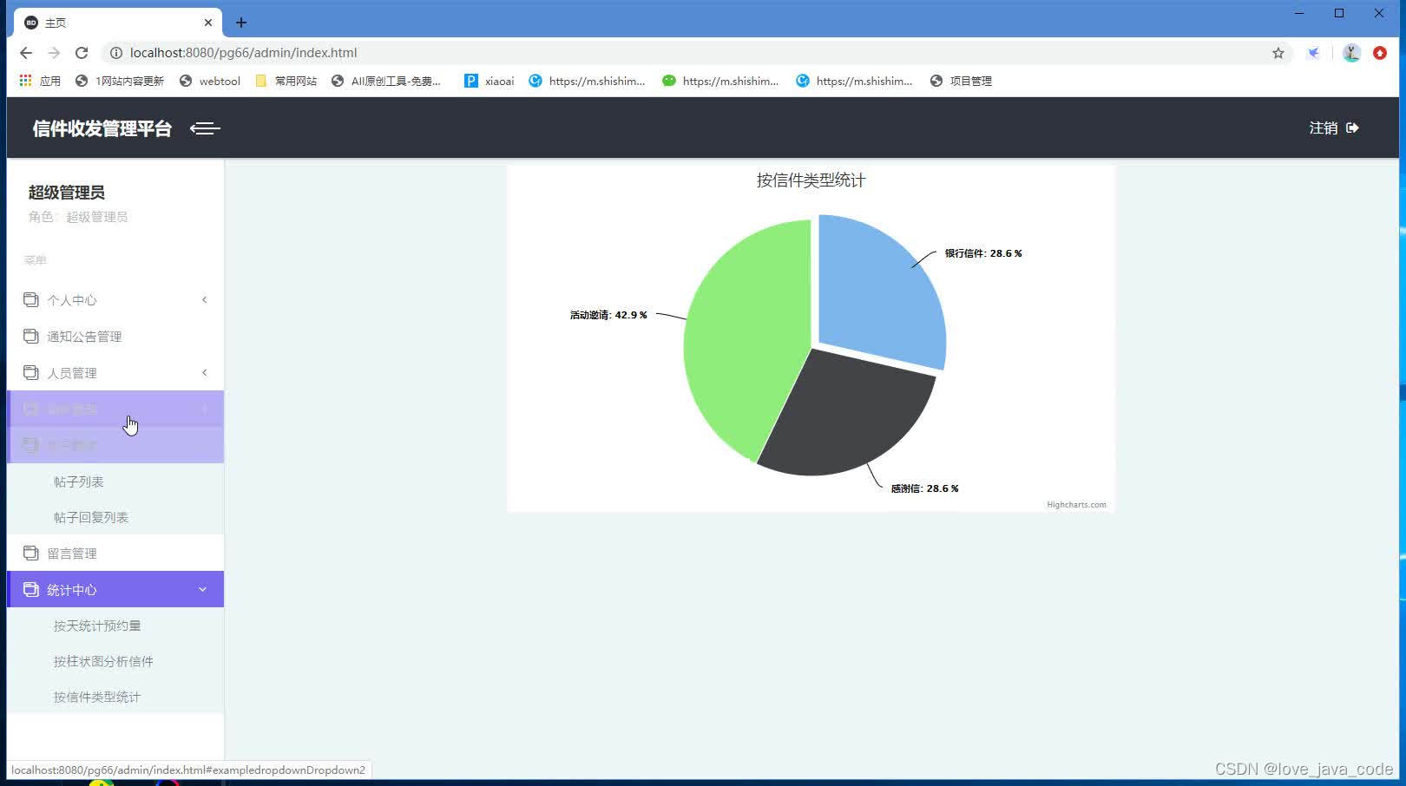Click the 超级管理员 user name

[67, 193]
